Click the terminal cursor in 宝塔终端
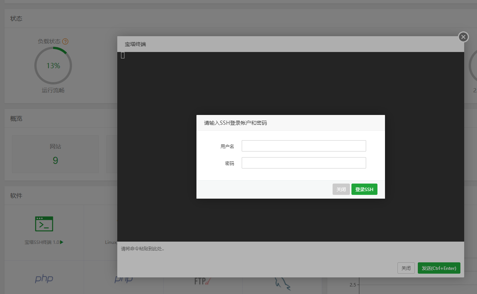 pyautogui.click(x=123, y=55)
